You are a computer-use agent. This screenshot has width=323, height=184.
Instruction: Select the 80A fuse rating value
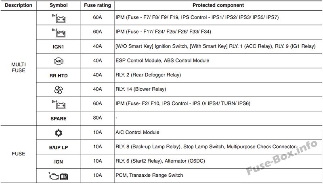[x=97, y=118]
